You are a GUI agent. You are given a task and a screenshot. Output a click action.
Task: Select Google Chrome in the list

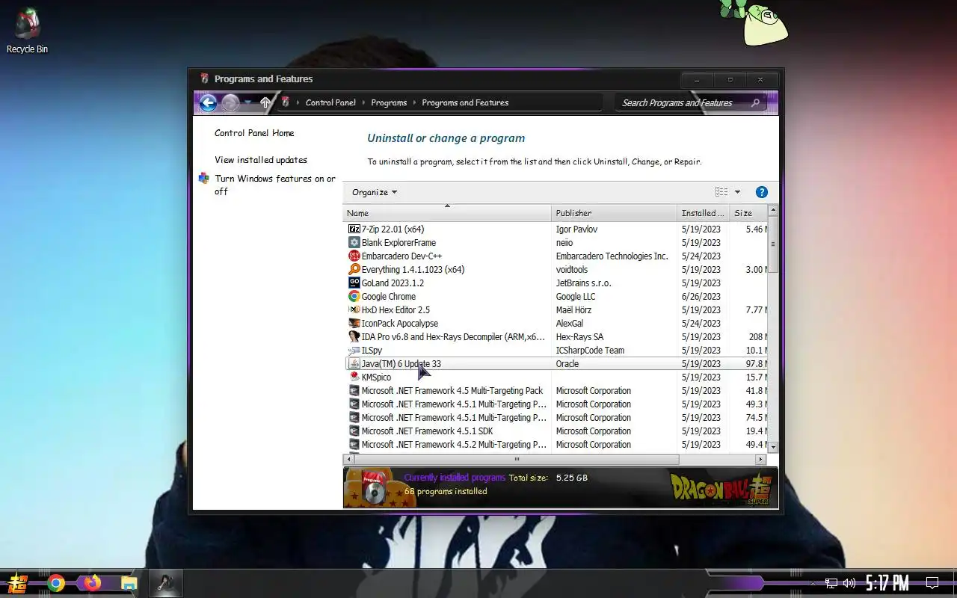tap(556, 297)
